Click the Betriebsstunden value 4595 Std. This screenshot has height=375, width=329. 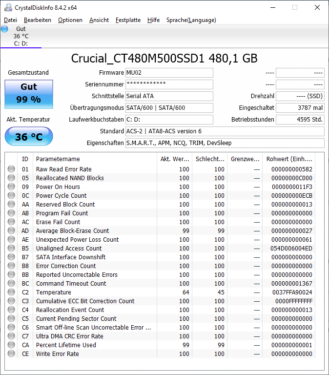(300, 120)
